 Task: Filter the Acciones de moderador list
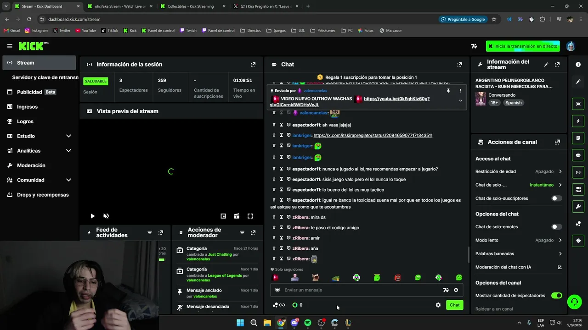pyautogui.click(x=242, y=233)
